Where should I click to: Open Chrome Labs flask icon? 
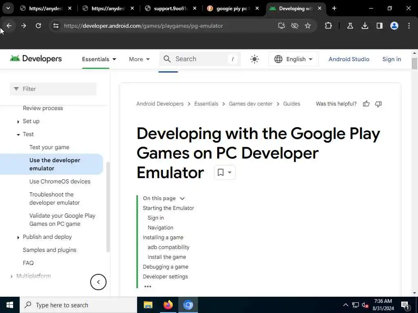point(350,26)
